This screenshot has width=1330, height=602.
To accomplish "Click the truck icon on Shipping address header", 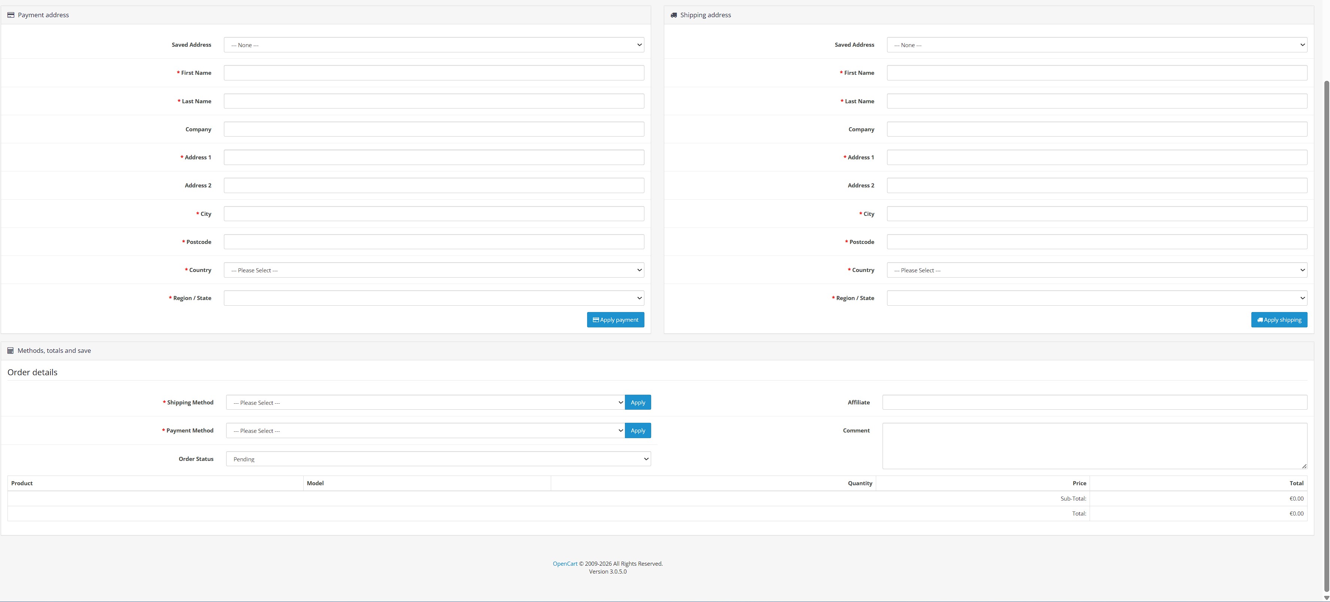I will tap(674, 15).
